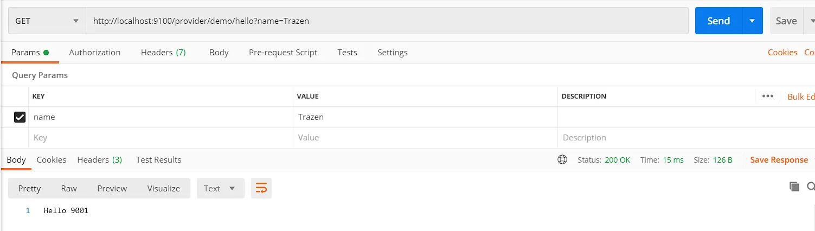Copy the response body using the copy icon
Viewport: 815px width, 231px height.
[794, 187]
